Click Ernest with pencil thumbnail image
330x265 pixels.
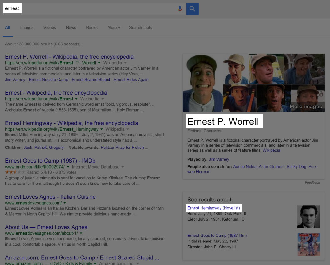[240, 98]
